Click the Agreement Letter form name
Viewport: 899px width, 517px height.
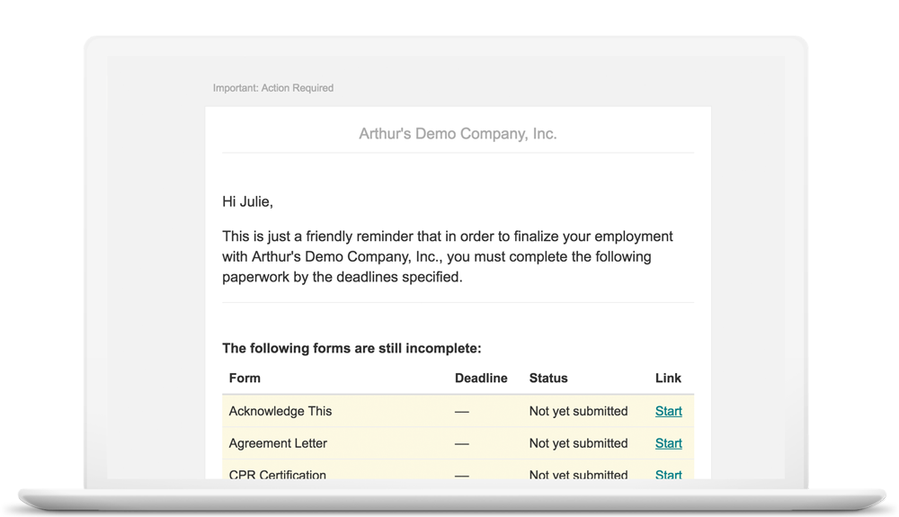click(278, 443)
